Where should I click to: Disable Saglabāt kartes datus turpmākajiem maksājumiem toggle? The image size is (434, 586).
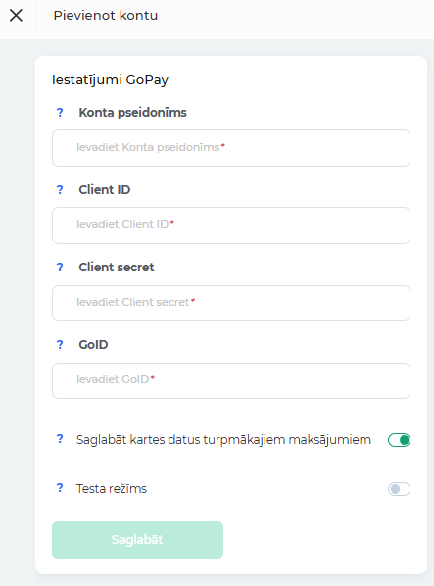[399, 440]
